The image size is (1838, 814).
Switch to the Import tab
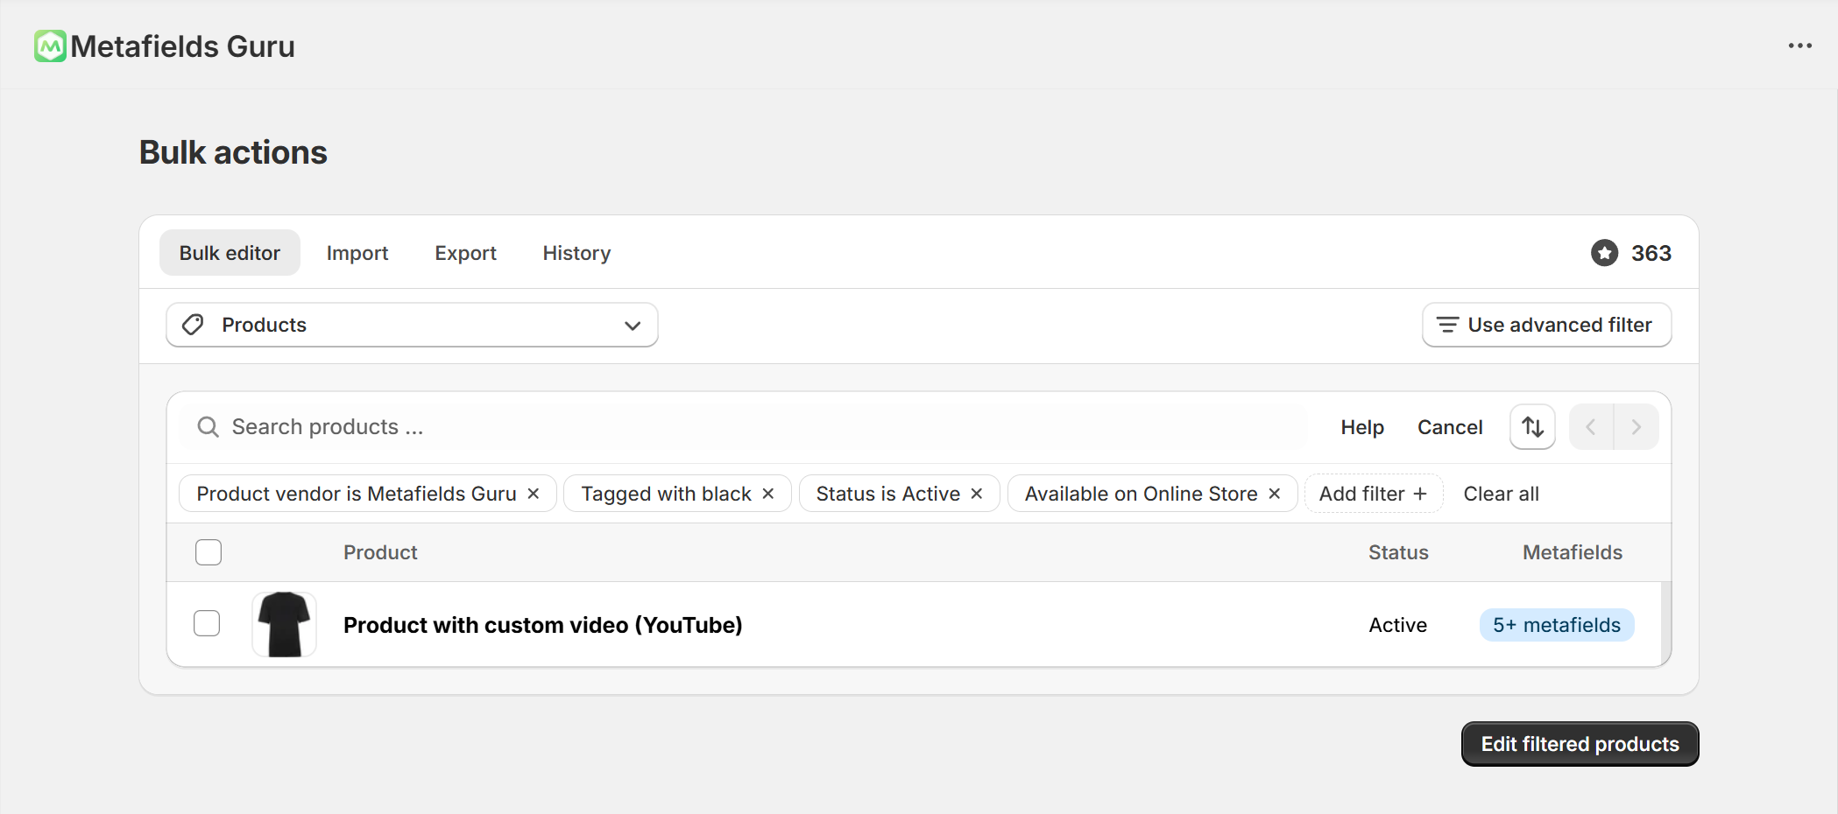[357, 253]
